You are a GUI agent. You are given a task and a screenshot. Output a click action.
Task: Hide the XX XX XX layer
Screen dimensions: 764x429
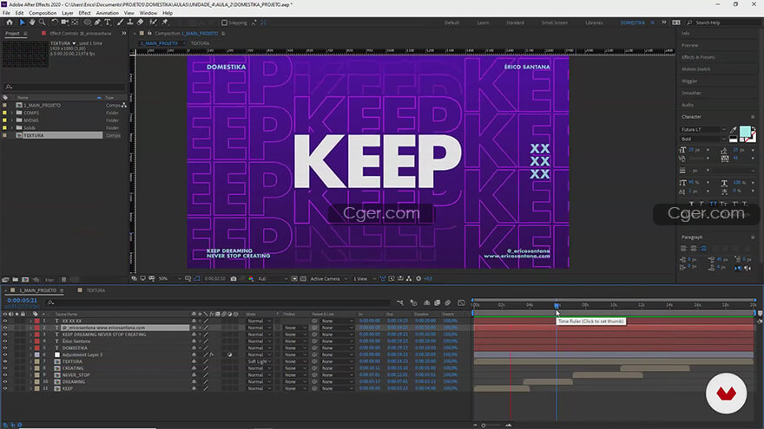click(x=5, y=321)
